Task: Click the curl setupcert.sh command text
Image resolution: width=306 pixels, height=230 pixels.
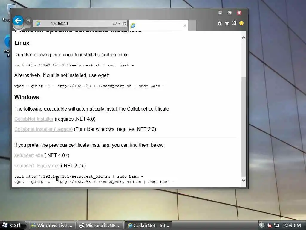Action: 74,65
